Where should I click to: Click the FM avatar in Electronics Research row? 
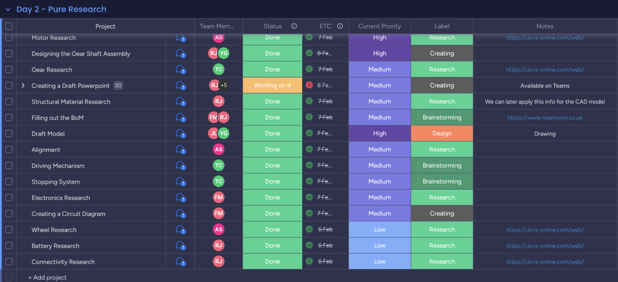coord(219,197)
